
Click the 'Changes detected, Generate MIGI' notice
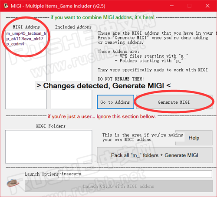click(104, 85)
